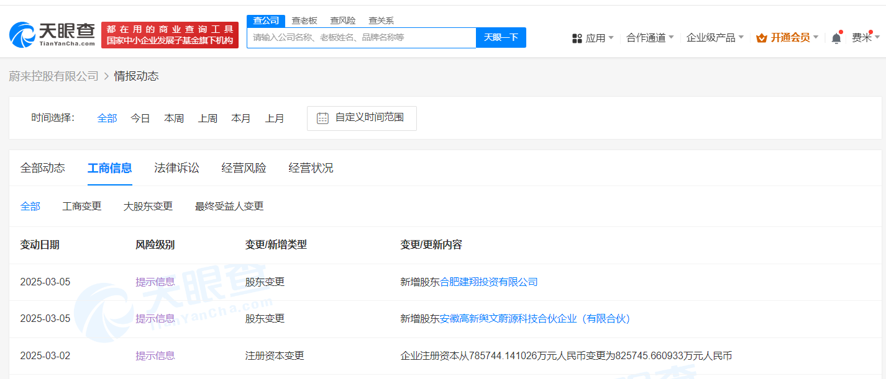The image size is (886, 379).
Task: Click the registered capital change description
Action: [x=566, y=356]
